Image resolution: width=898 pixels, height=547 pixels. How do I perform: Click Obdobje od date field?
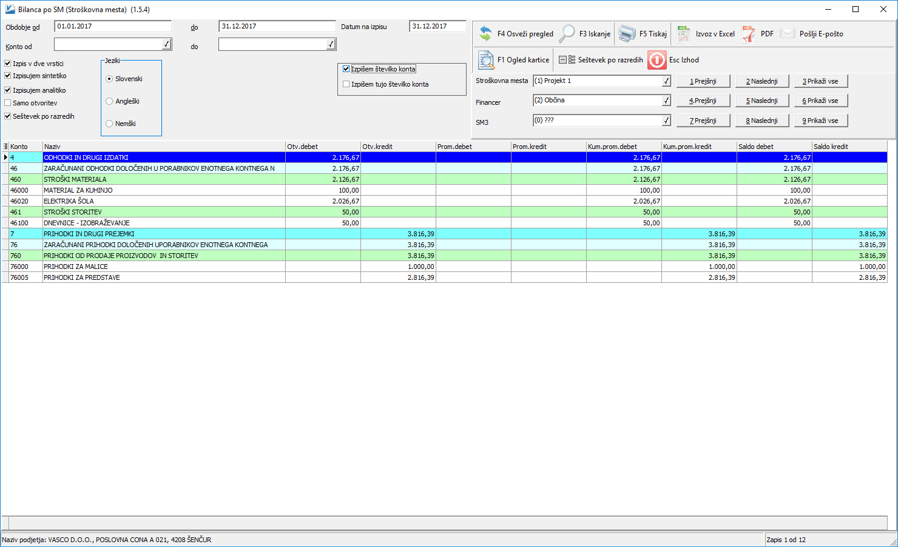click(x=113, y=26)
